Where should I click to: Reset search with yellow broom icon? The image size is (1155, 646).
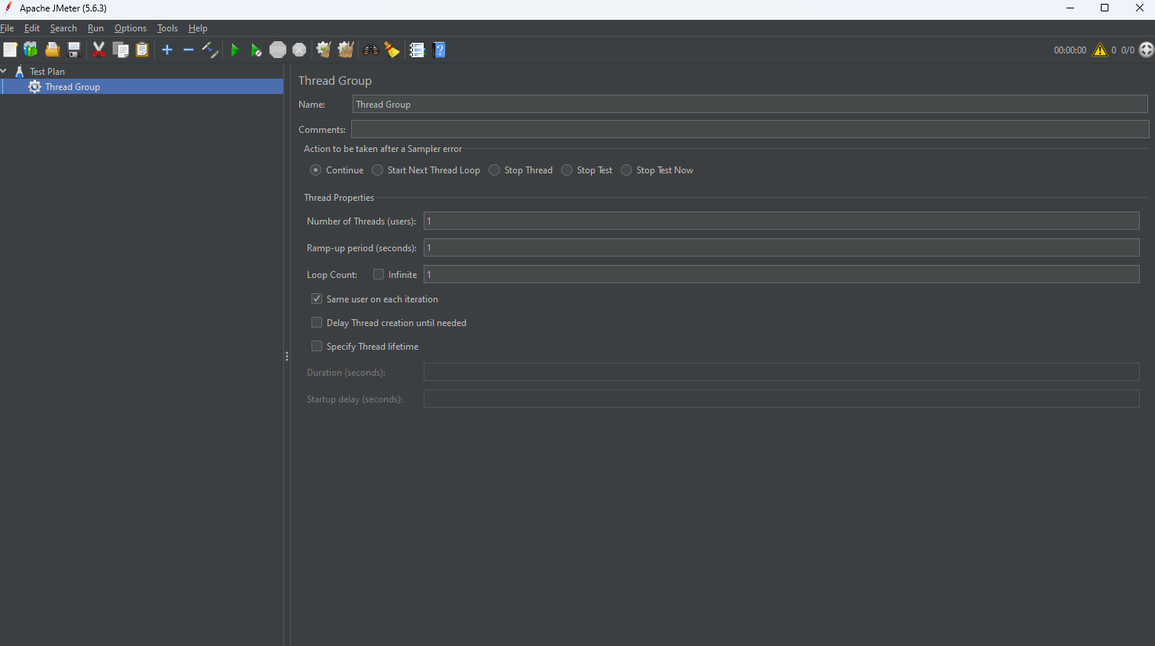pyautogui.click(x=392, y=50)
